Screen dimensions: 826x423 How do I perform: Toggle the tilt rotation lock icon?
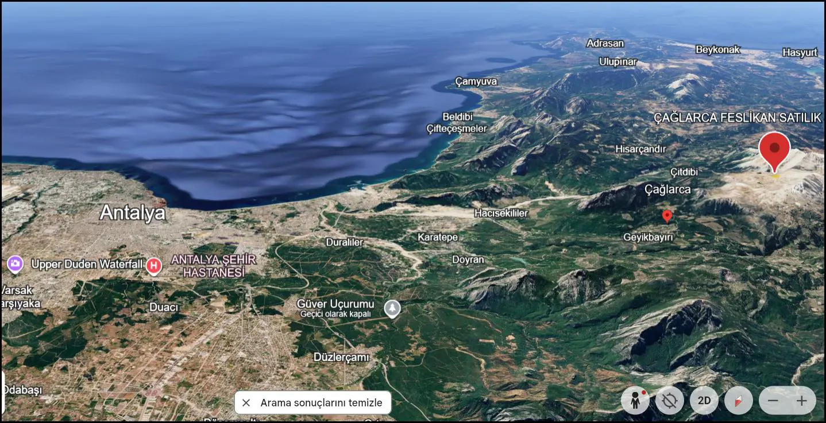pyautogui.click(x=670, y=401)
